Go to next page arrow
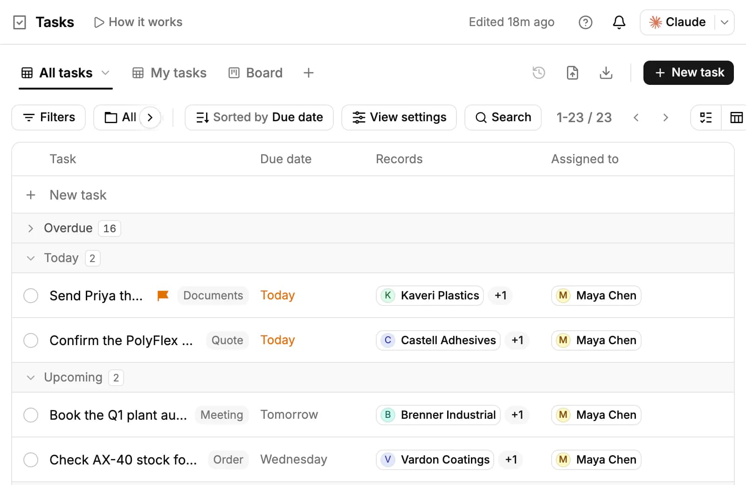This screenshot has height=485, width=746. (x=665, y=118)
